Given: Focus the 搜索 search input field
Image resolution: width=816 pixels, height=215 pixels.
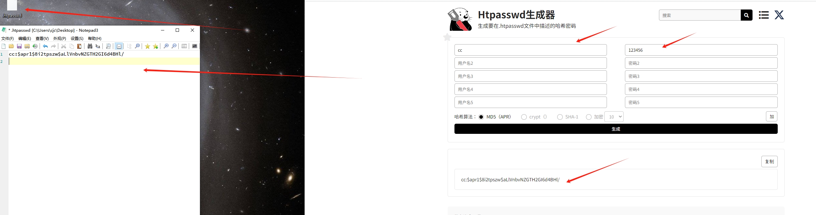Looking at the screenshot, I should (700, 15).
